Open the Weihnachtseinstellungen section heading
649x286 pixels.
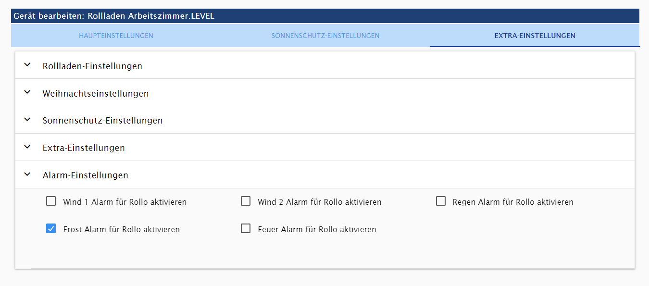(x=96, y=93)
